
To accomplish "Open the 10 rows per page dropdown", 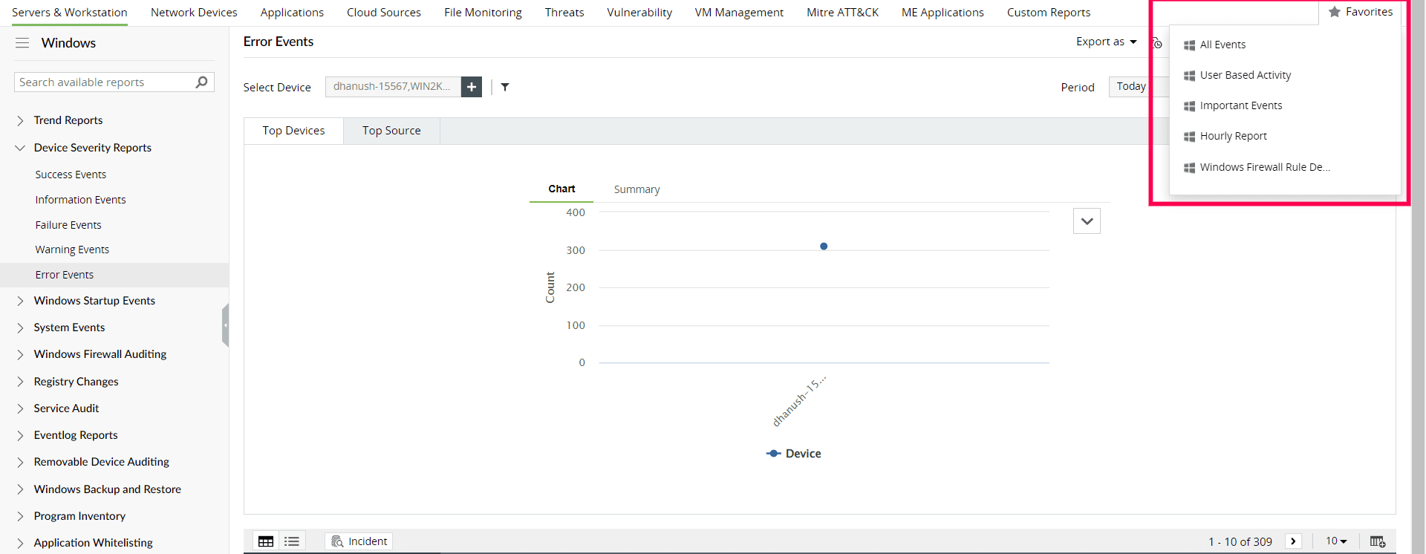I will pyautogui.click(x=1336, y=541).
